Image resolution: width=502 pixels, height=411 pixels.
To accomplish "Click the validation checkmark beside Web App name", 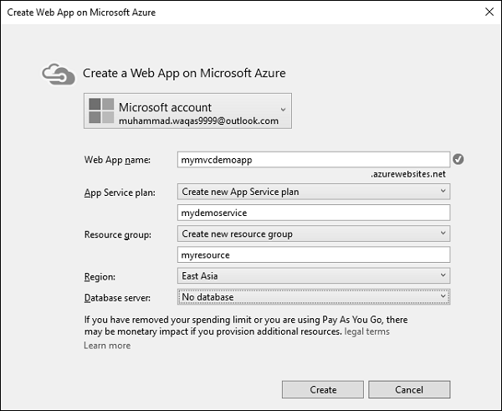I will pos(458,159).
